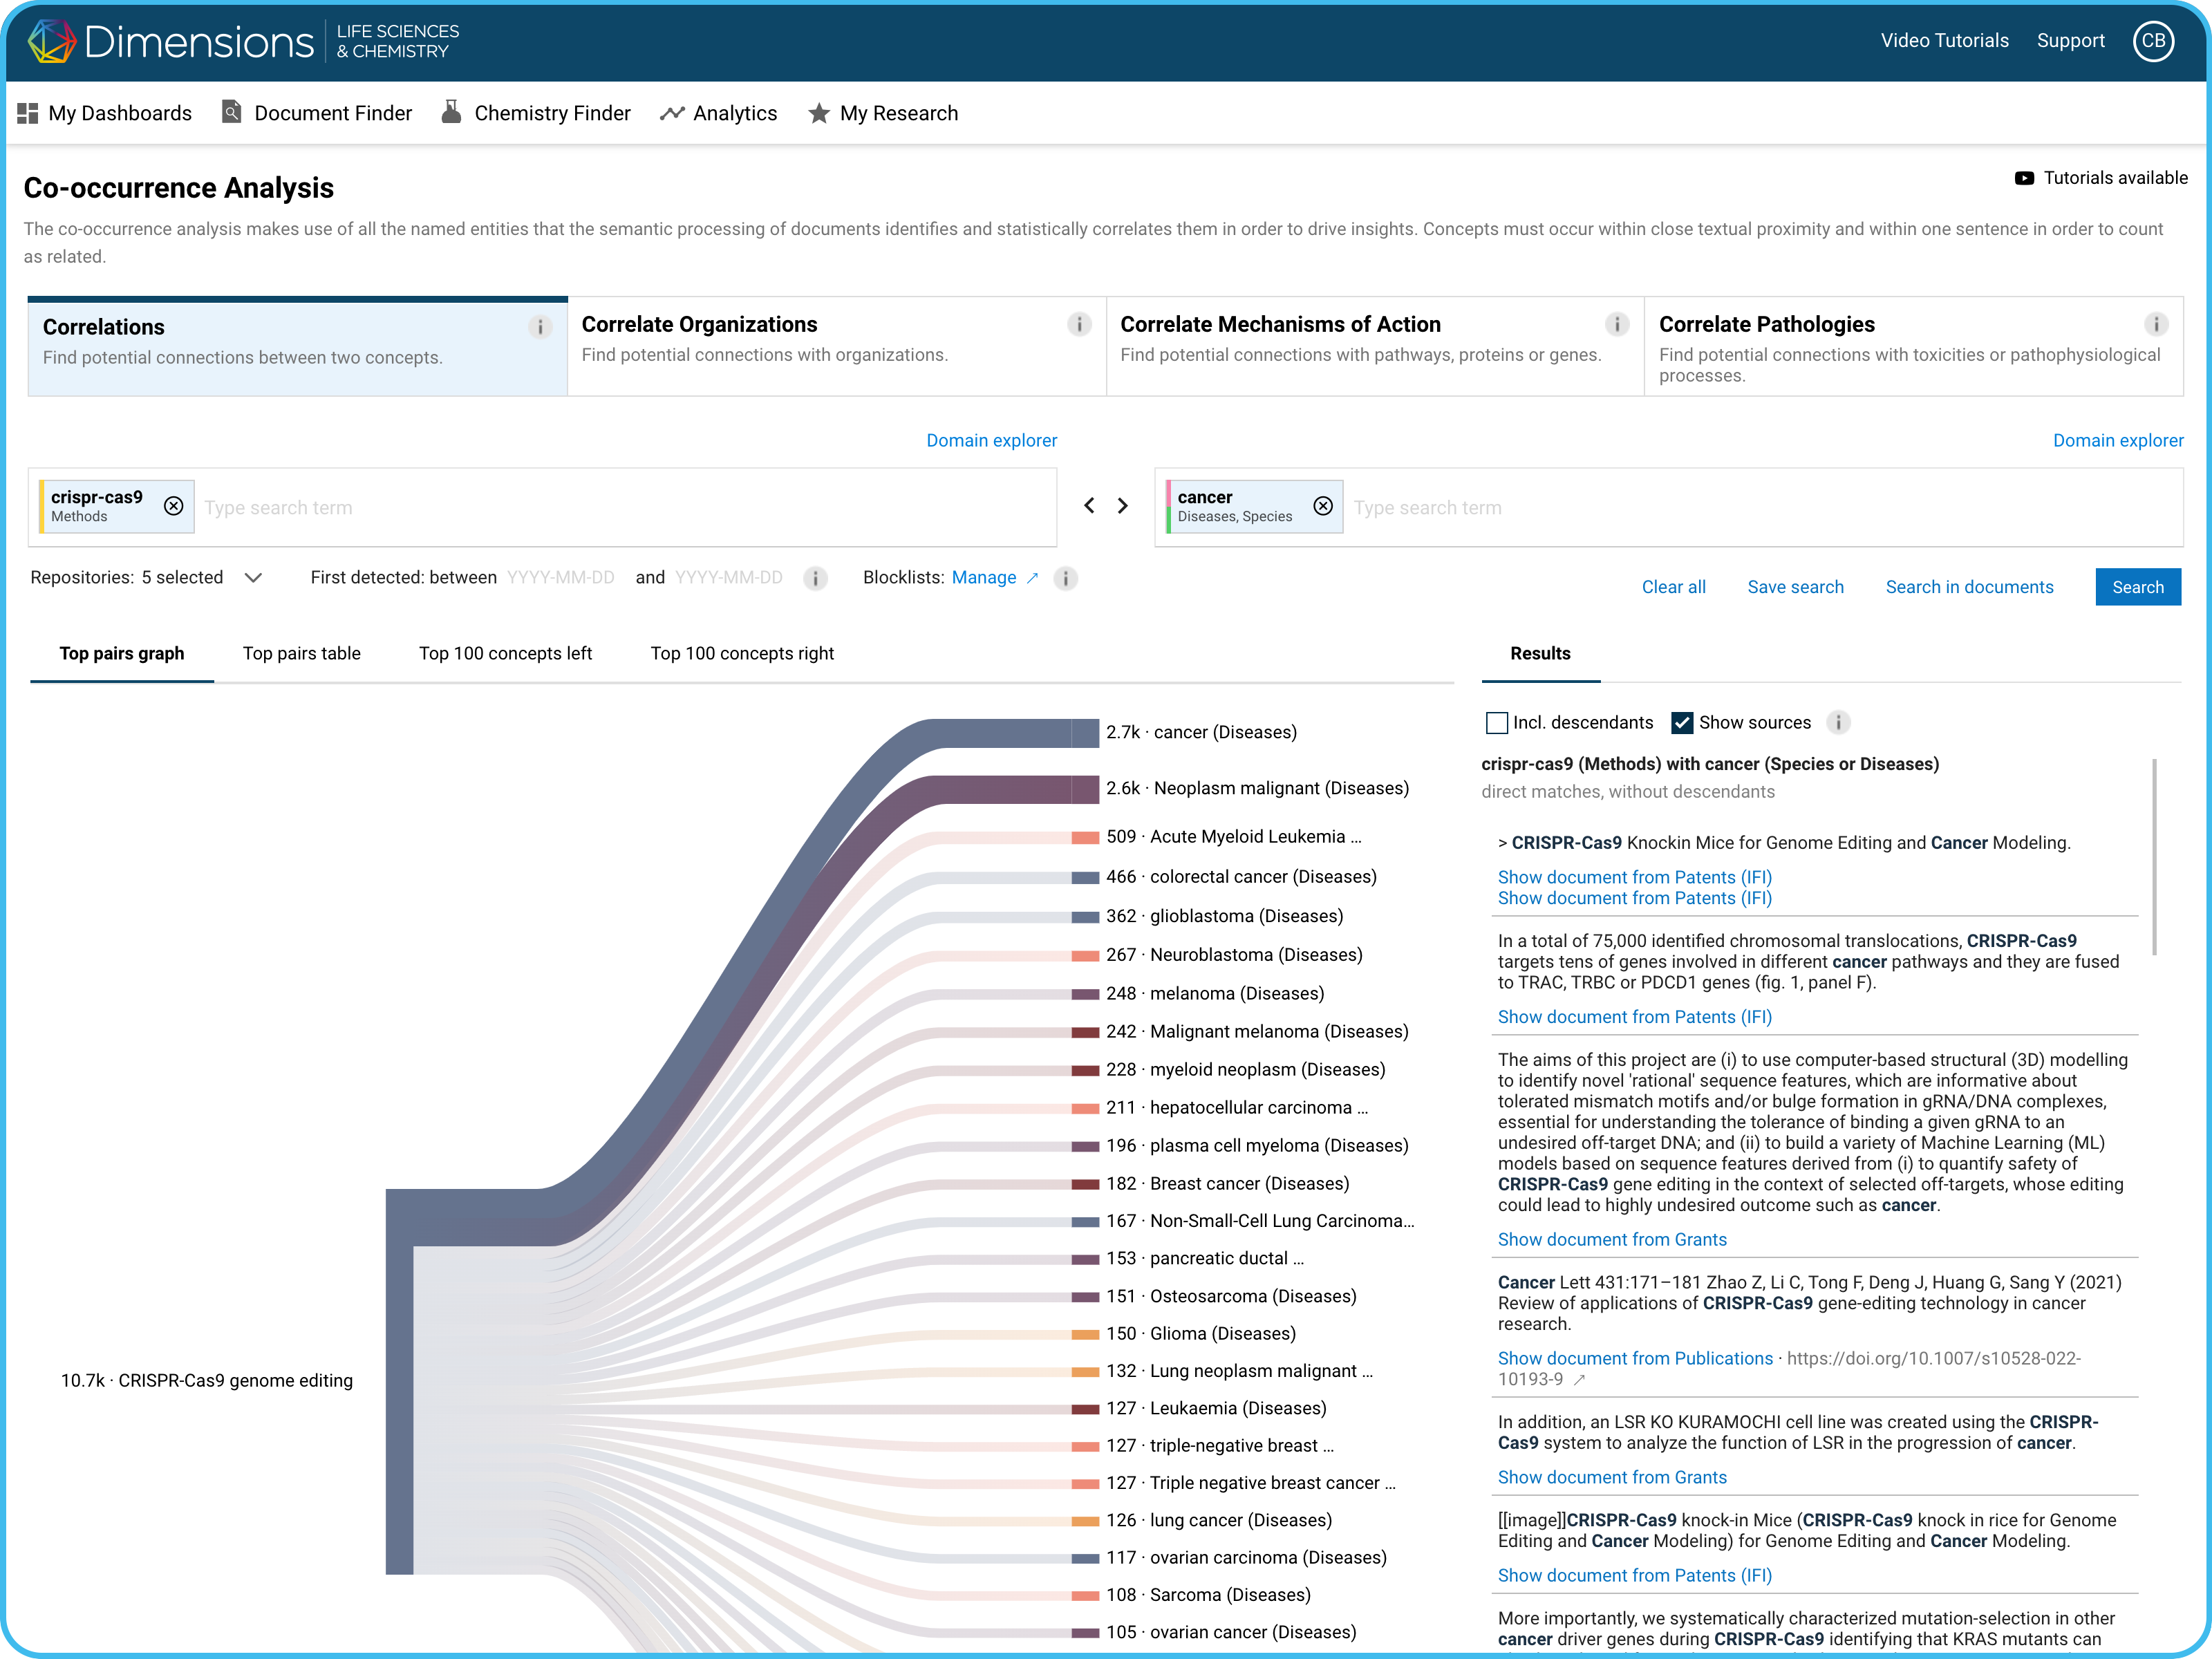Viewport: 2212px width, 1659px height.
Task: Click the left arrow between search fields
Action: click(x=1089, y=506)
